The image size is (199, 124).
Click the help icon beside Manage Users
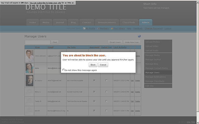click(139, 36)
